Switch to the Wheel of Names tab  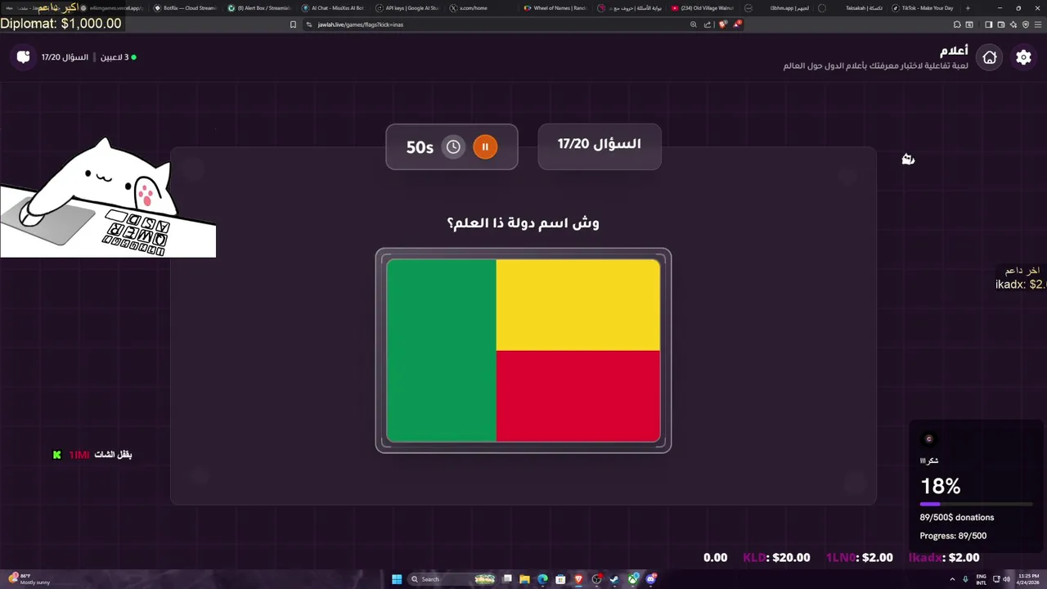[555, 8]
